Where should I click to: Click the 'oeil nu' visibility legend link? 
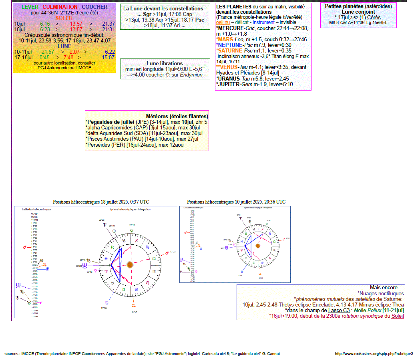(x=223, y=22)
